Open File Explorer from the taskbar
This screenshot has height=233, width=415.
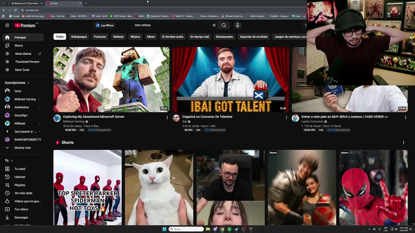[x=208, y=229]
